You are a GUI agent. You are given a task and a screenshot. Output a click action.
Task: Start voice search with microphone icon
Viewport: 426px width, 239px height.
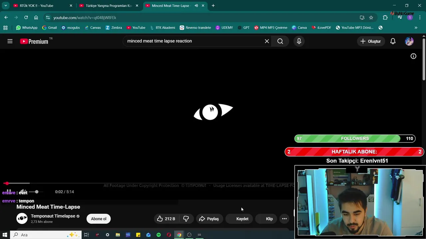coord(299,41)
